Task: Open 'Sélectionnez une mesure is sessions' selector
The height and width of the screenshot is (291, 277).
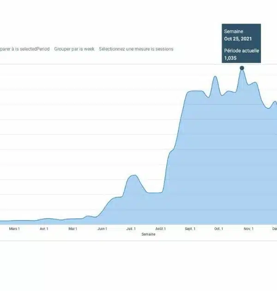Action: (136, 49)
